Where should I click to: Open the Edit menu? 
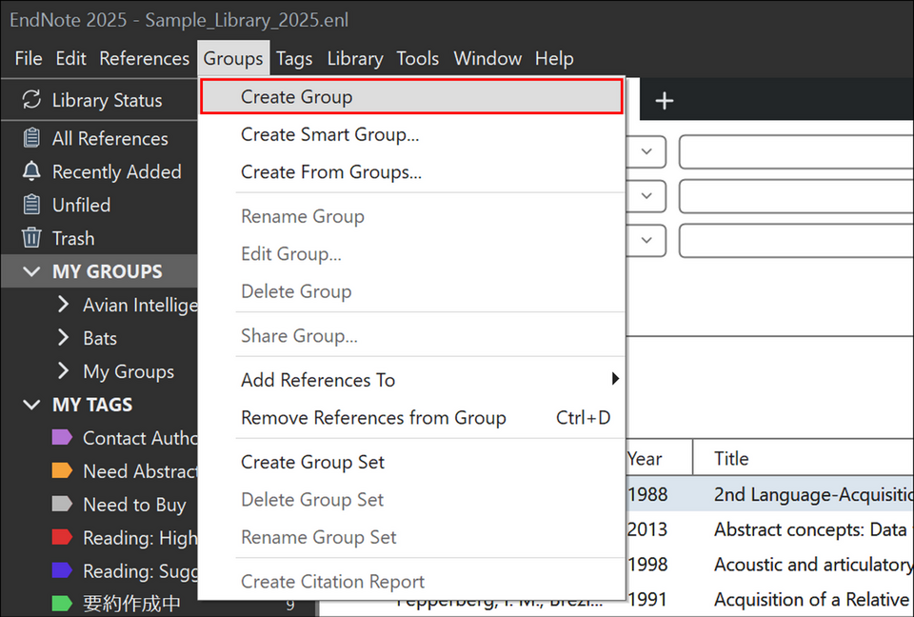pos(71,58)
